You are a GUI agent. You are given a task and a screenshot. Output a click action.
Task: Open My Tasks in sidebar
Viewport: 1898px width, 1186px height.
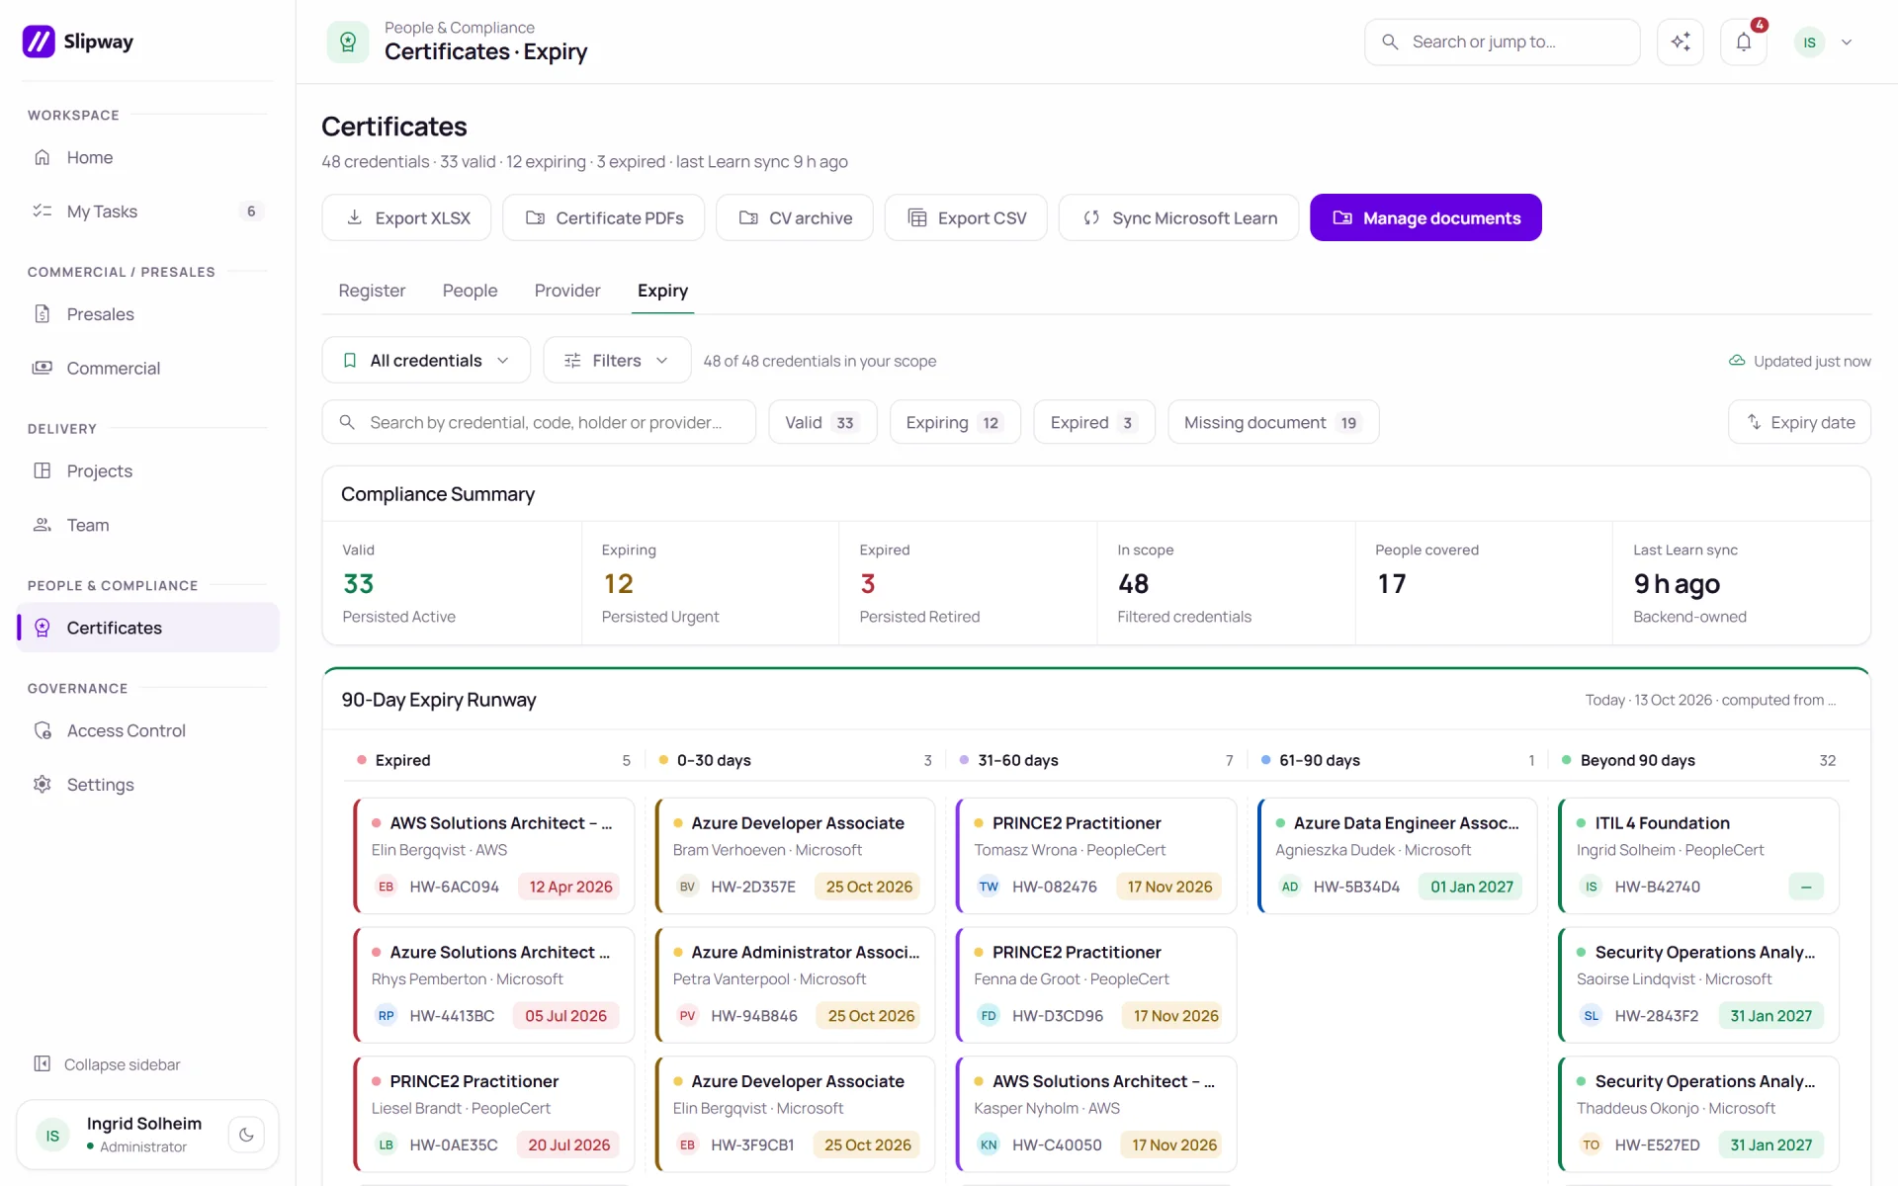pos(147,212)
